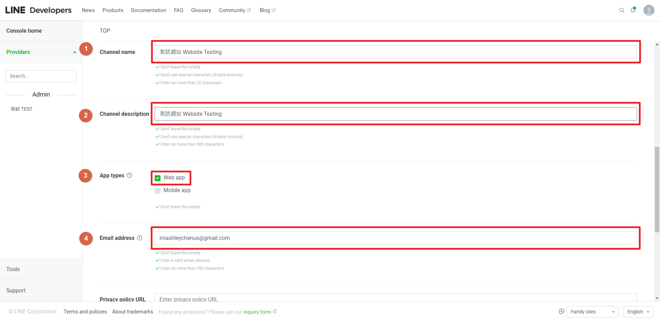The image size is (660, 322).
Task: Click the LINE Developers logo
Action: [38, 10]
